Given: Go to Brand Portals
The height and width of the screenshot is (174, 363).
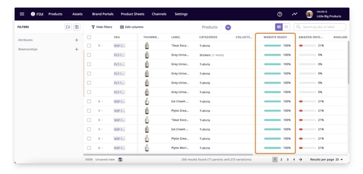Looking at the screenshot, I should (x=103, y=14).
